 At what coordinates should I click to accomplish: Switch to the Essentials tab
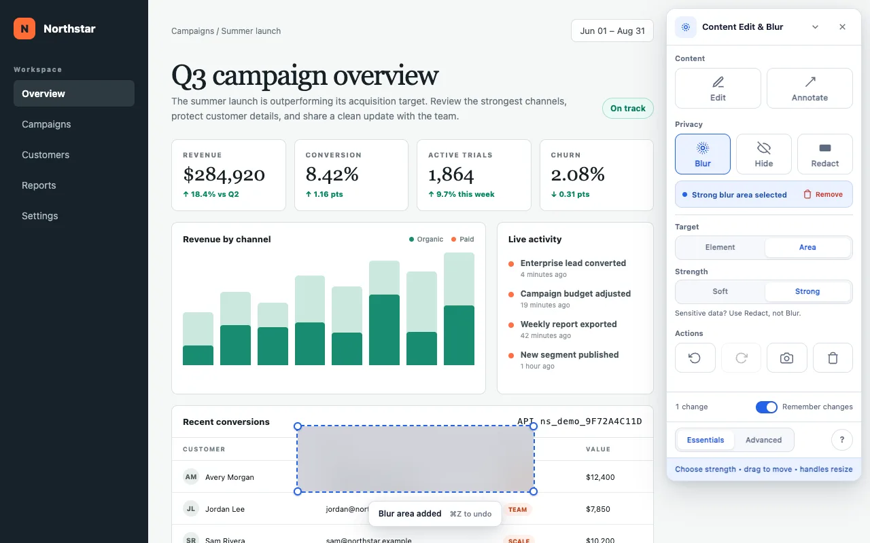(706, 440)
